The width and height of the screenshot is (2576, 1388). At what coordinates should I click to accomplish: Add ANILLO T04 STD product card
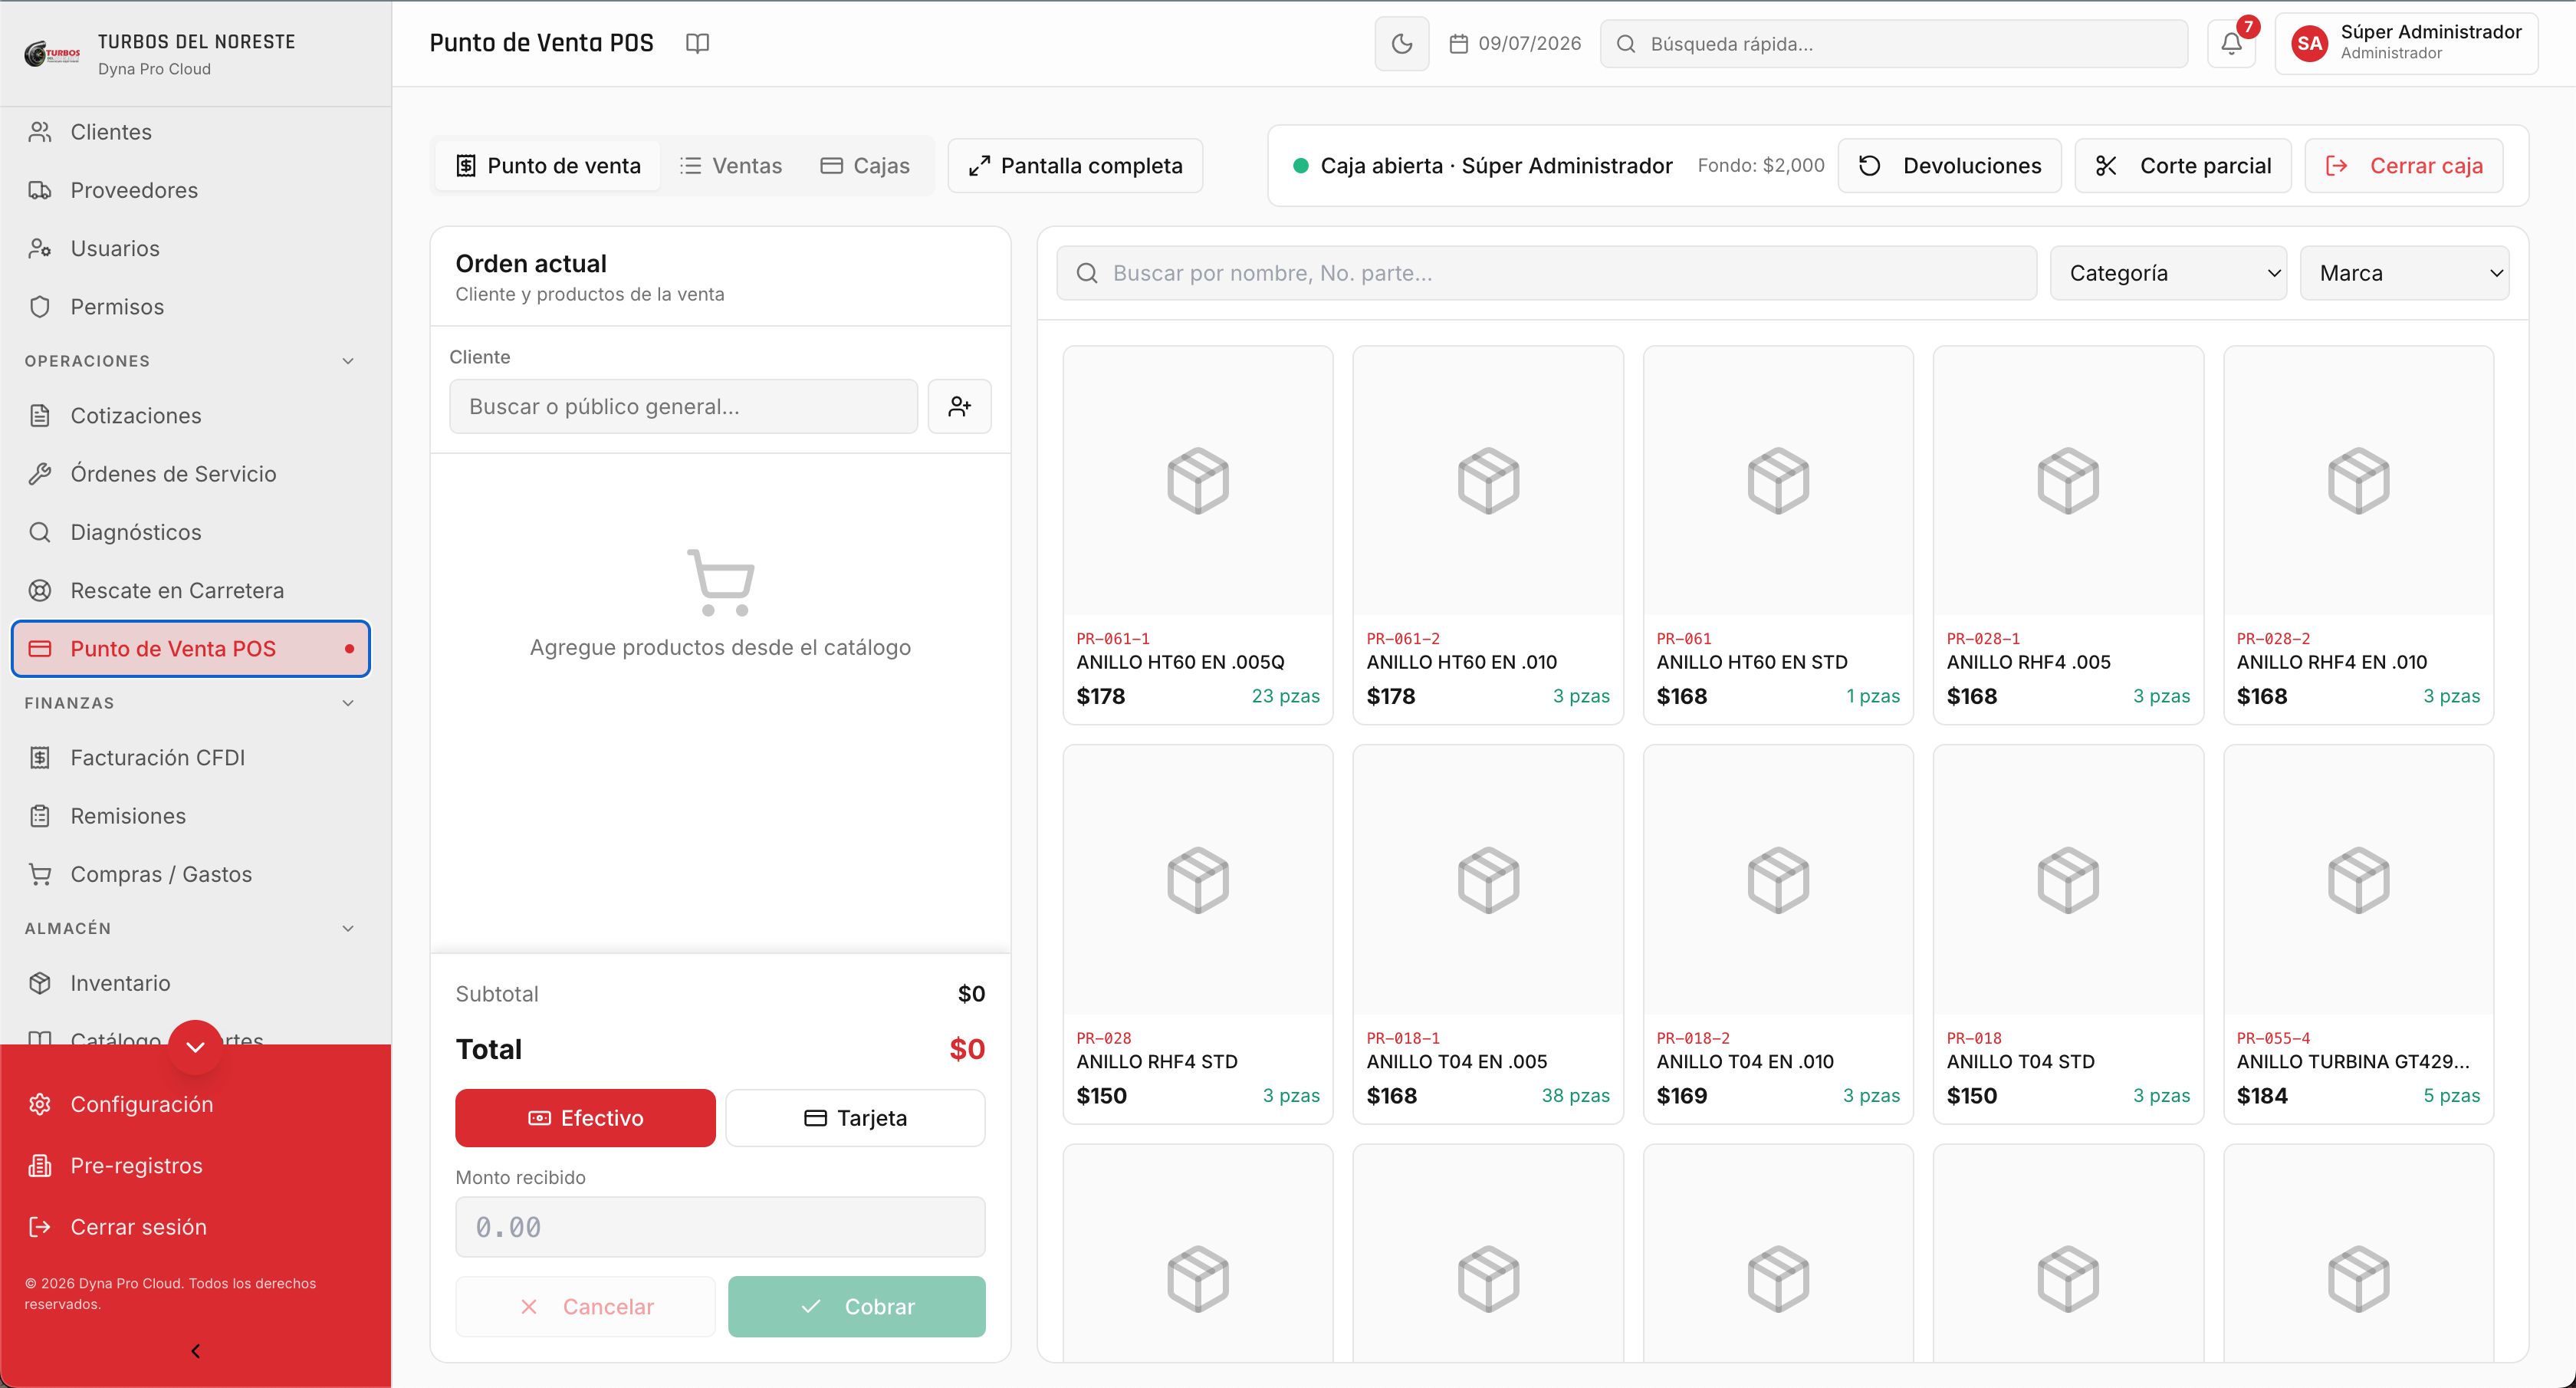2068,934
